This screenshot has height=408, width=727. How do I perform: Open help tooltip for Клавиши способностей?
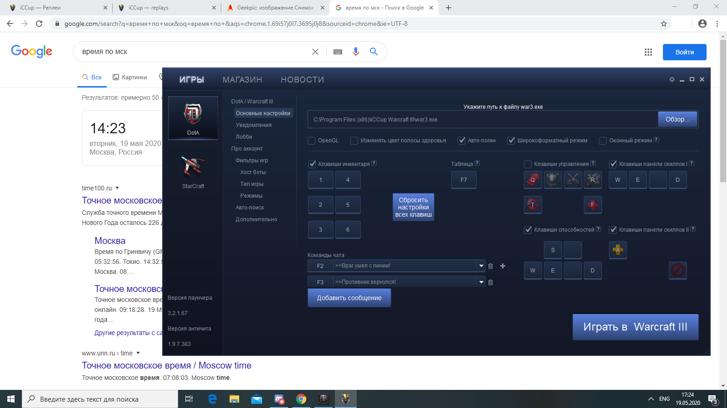(x=598, y=229)
